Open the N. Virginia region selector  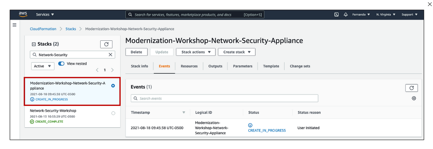[x=386, y=14]
